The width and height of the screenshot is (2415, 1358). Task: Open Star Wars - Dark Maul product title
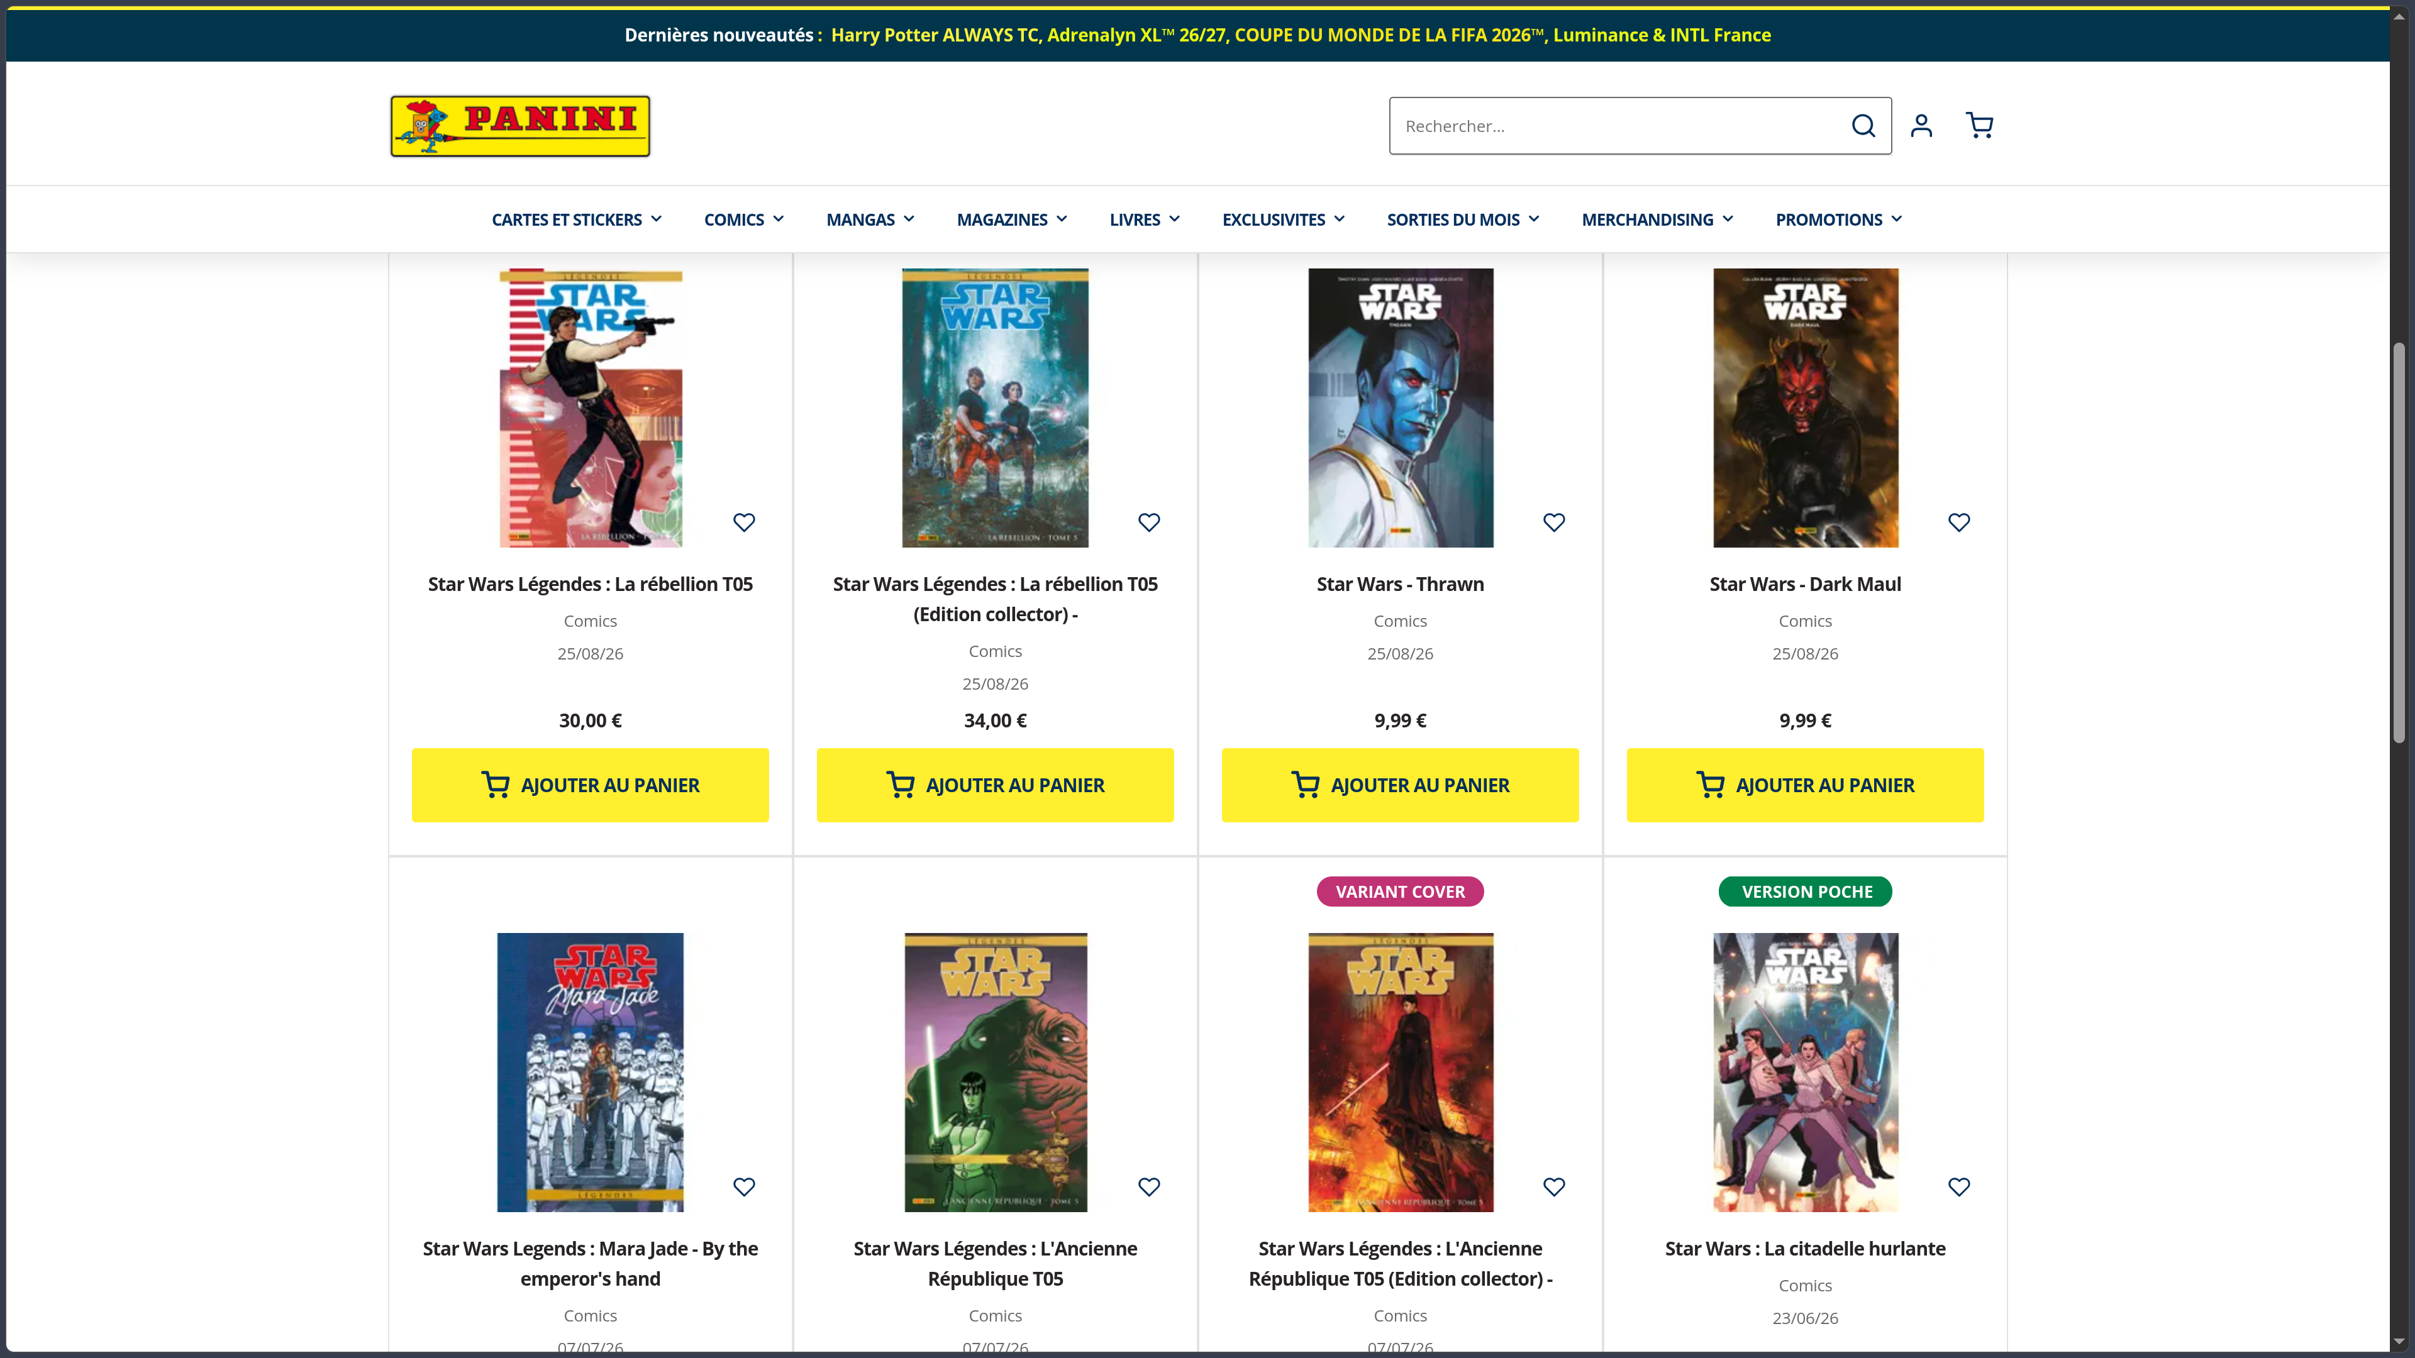[1805, 584]
